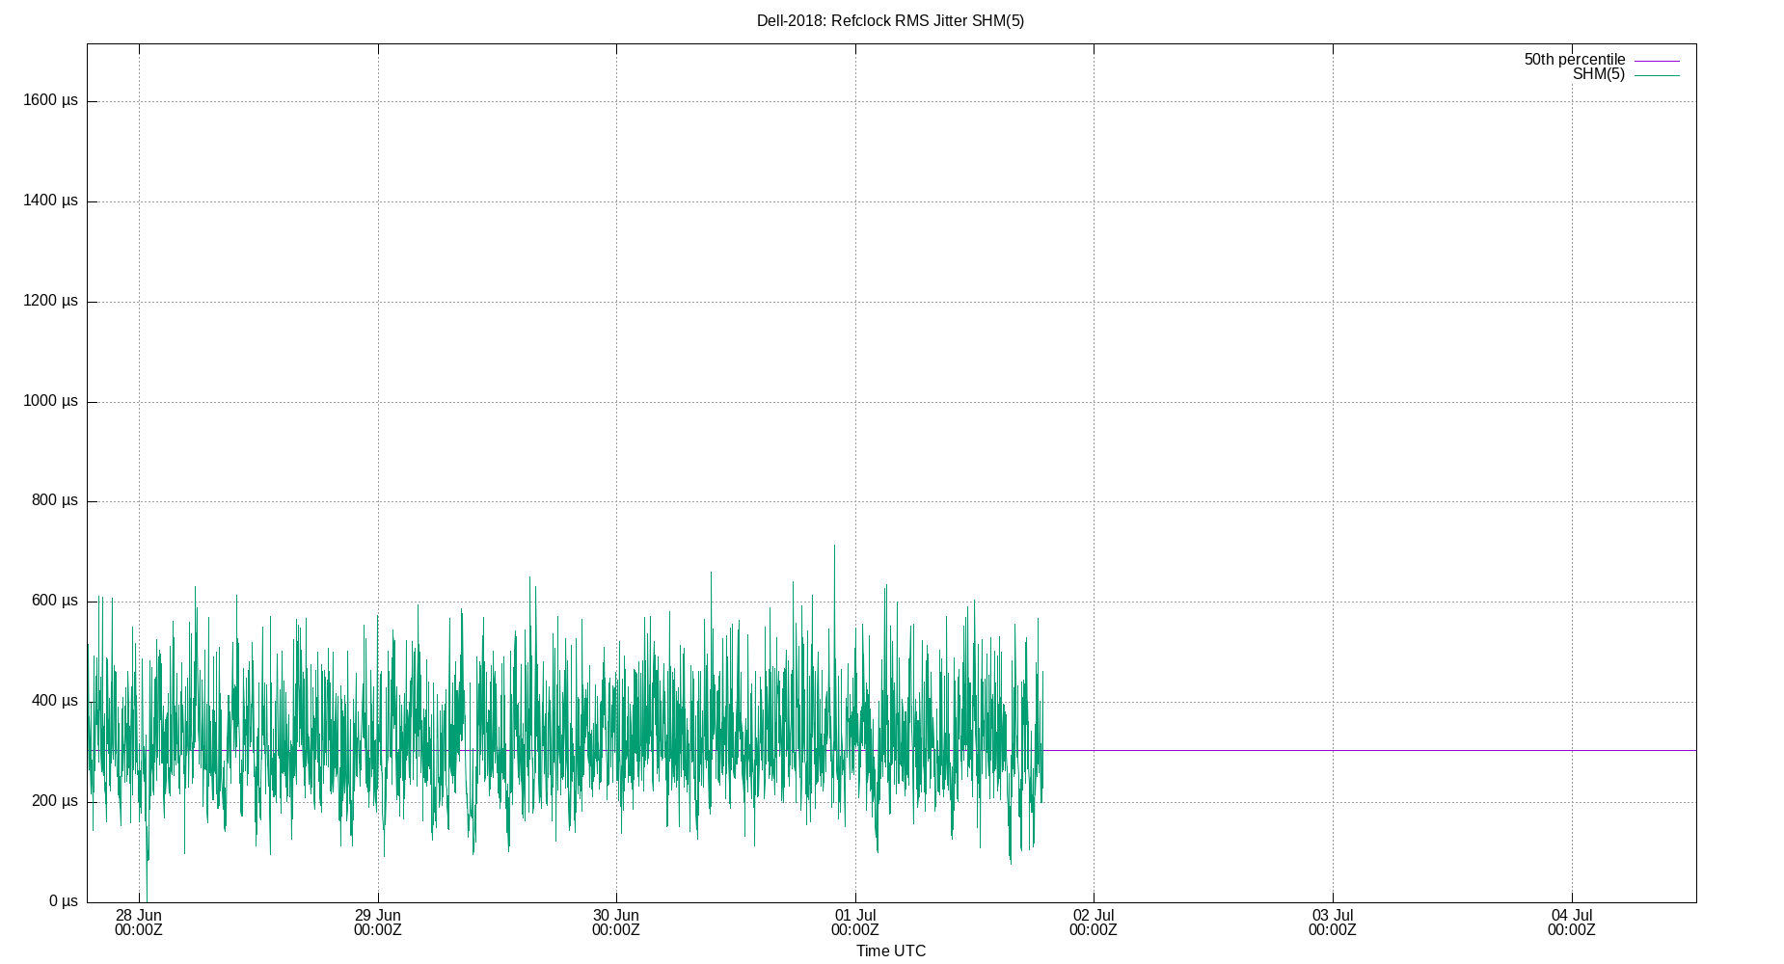This screenshot has width=1784, height=964.
Task: Click the '800 µs' y-axis label
Action: click(x=54, y=500)
